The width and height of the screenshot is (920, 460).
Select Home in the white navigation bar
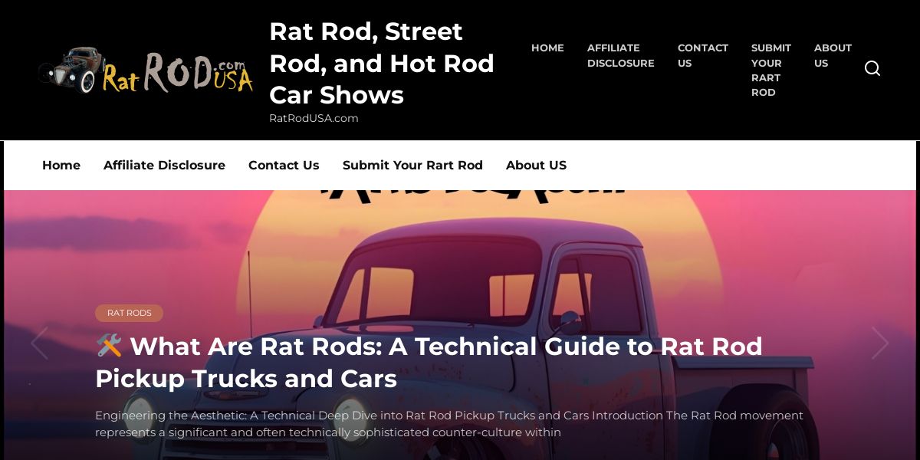pyautogui.click(x=61, y=165)
